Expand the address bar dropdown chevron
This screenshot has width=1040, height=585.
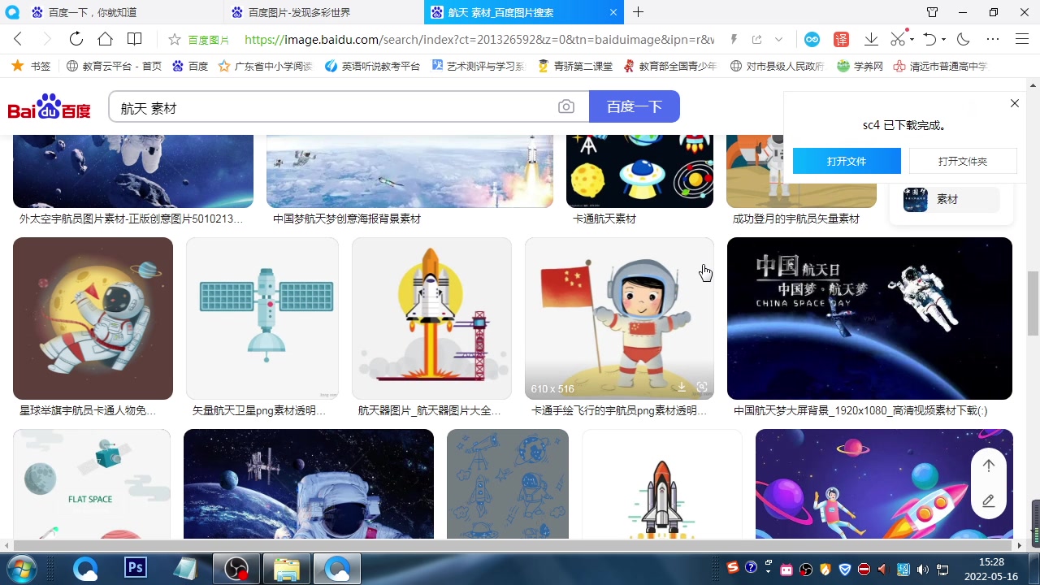[x=778, y=39]
